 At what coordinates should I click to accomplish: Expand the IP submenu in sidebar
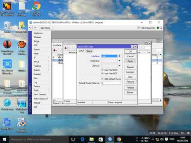click(x=41, y=58)
